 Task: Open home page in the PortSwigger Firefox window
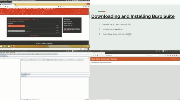point(7,7)
